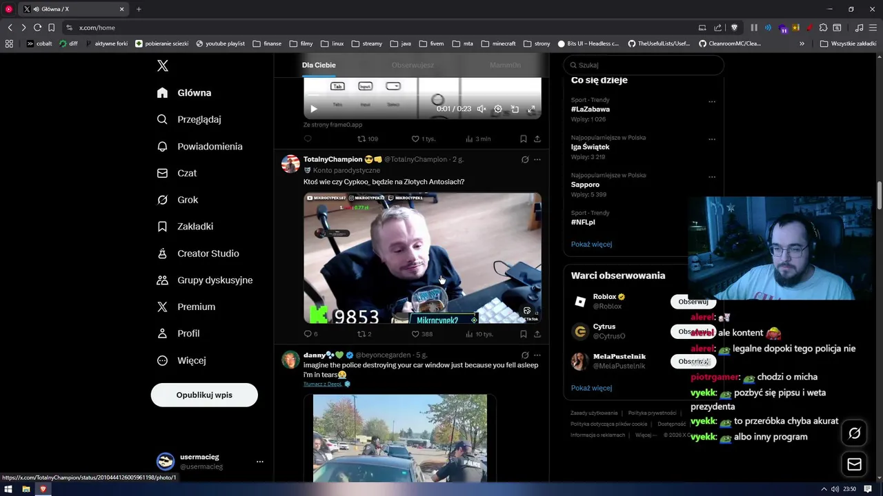Open the Przeglądaj search page
Image resolution: width=883 pixels, height=496 pixels.
pos(189,119)
